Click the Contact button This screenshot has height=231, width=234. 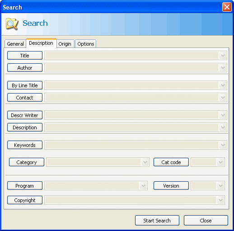click(x=25, y=98)
